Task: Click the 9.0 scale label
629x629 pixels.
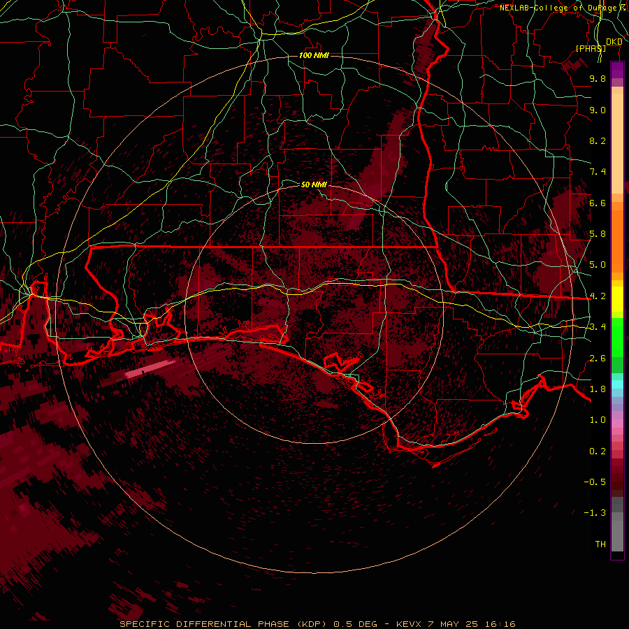Action: 598,110
